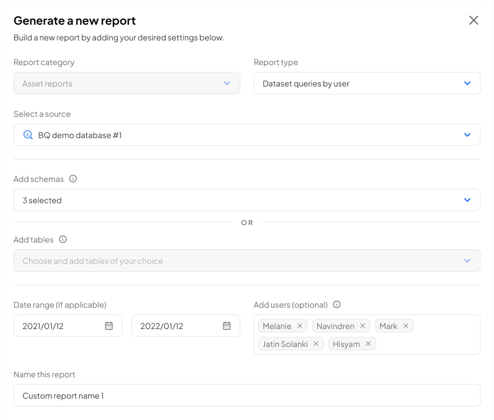494x420 pixels.
Task: Delete the Mark user chip
Action: [x=406, y=326]
